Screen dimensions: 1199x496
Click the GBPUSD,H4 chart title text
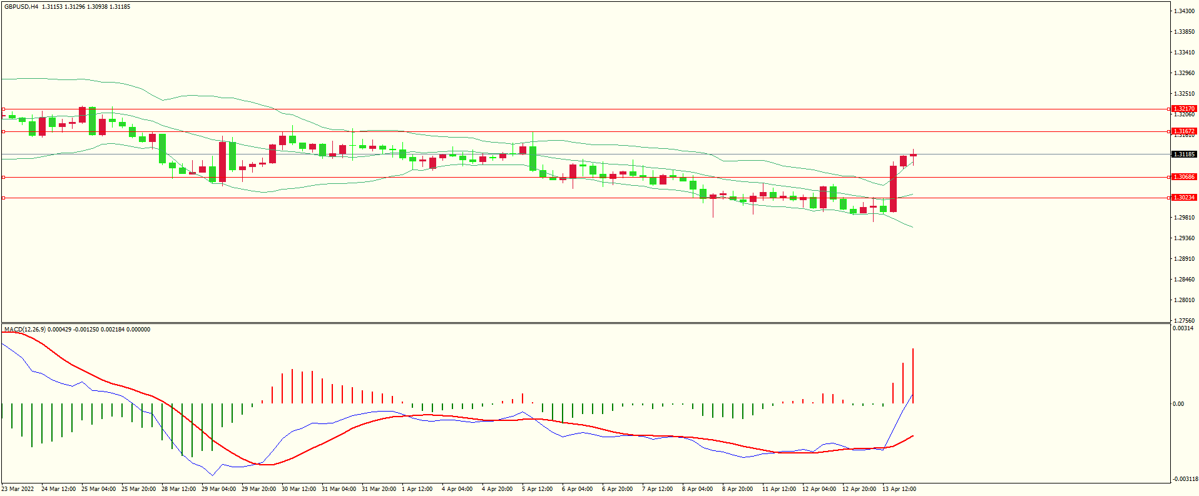point(21,7)
